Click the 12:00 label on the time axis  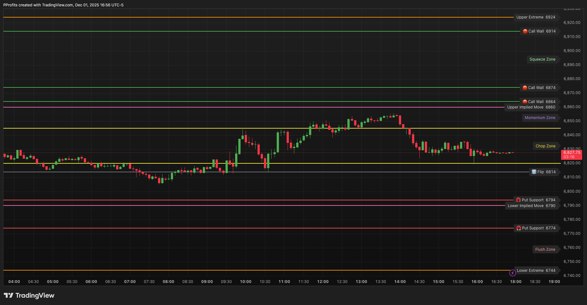(x=323, y=281)
